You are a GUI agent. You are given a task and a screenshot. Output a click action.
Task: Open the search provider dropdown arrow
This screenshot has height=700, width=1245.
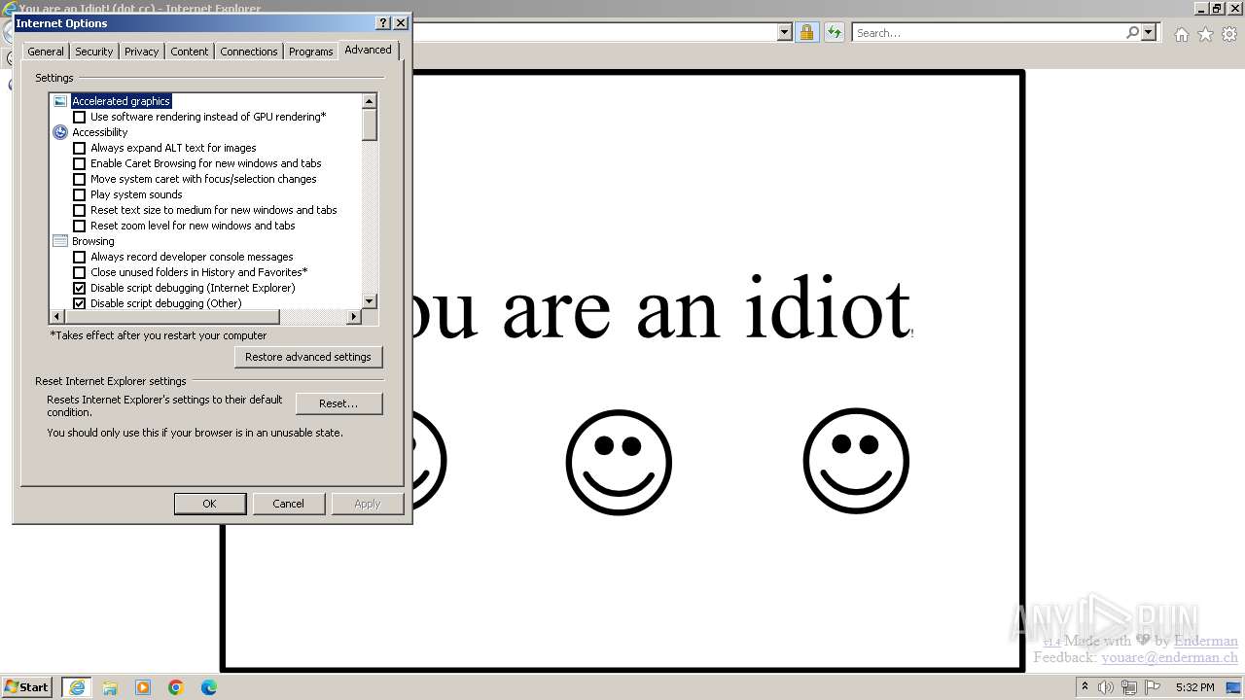click(1149, 33)
